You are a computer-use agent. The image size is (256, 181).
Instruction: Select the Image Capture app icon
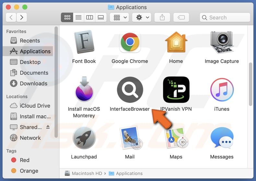coord(222,42)
